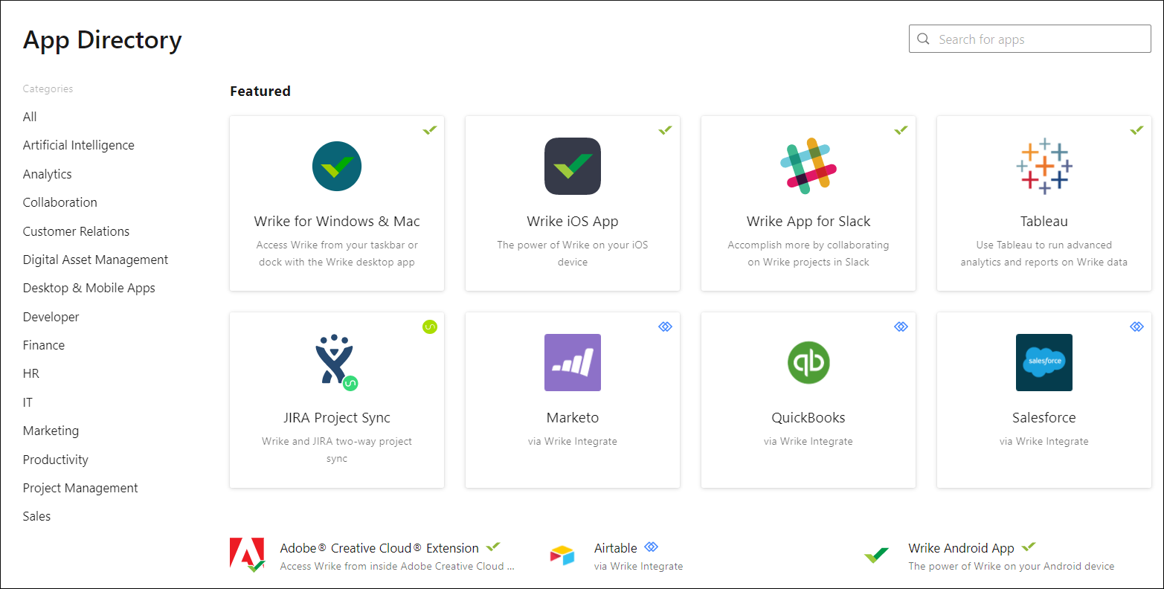The width and height of the screenshot is (1164, 589).
Task: Click the Wrike Integrate badge on the Marketo card
Action: coord(664,326)
